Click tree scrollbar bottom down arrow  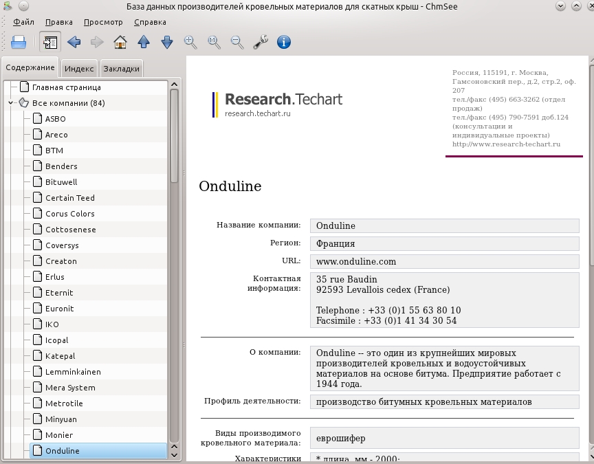174,455
